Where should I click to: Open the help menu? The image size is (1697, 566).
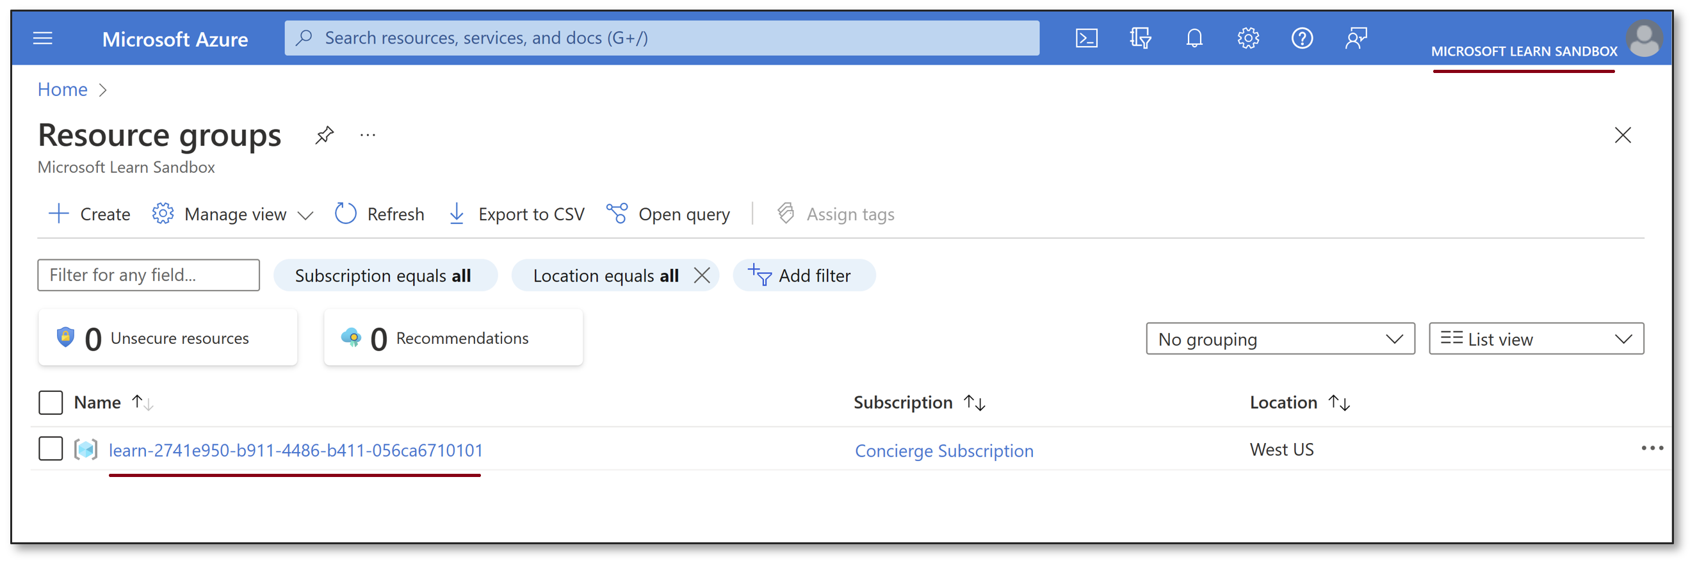tap(1302, 38)
